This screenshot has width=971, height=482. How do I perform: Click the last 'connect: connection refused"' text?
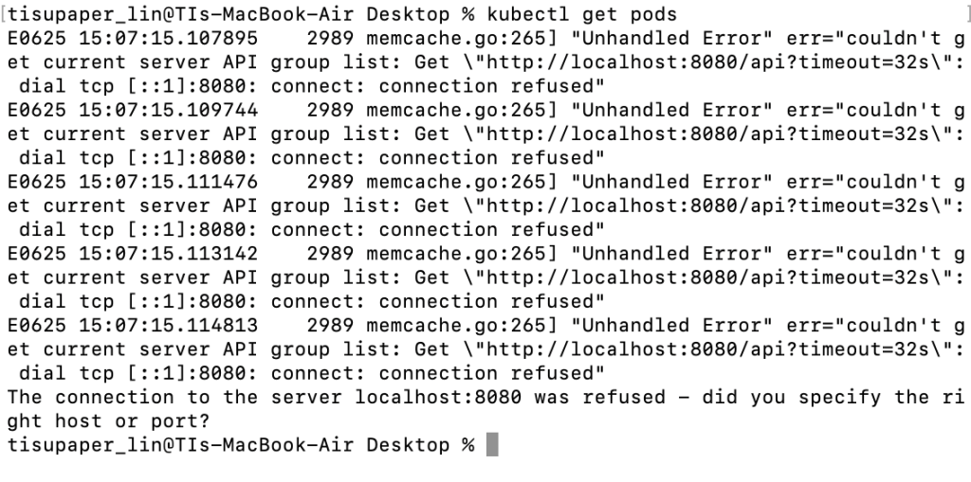(438, 373)
